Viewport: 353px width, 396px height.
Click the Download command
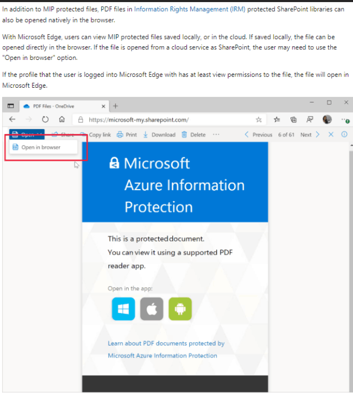click(159, 134)
